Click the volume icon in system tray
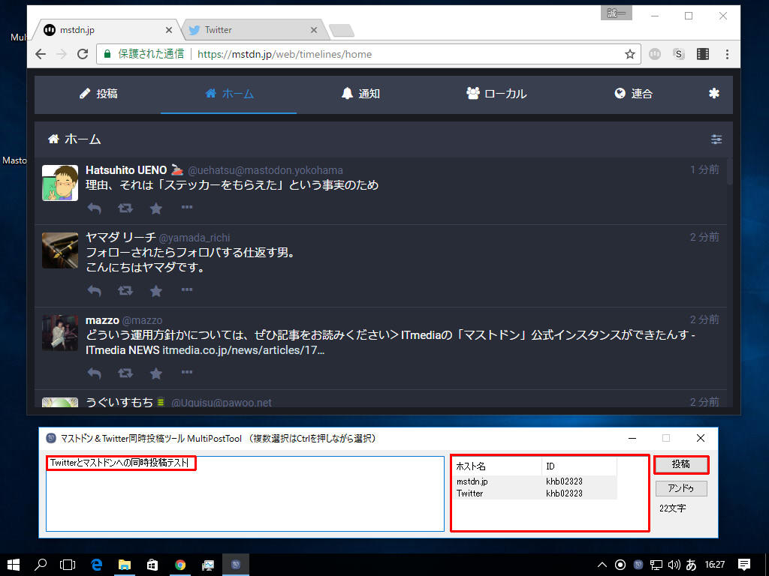The image size is (769, 576). click(674, 565)
